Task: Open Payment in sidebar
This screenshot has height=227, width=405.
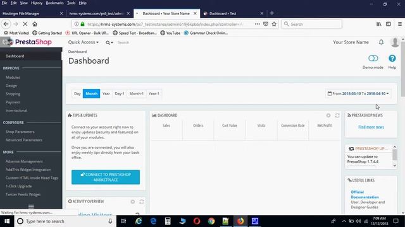Action: [13, 102]
